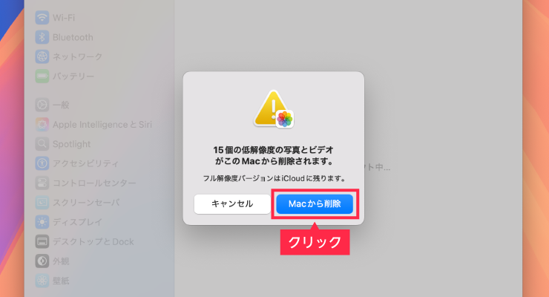Open the スクリーンセーバ icon
This screenshot has width=549, height=297.
pos(42,203)
